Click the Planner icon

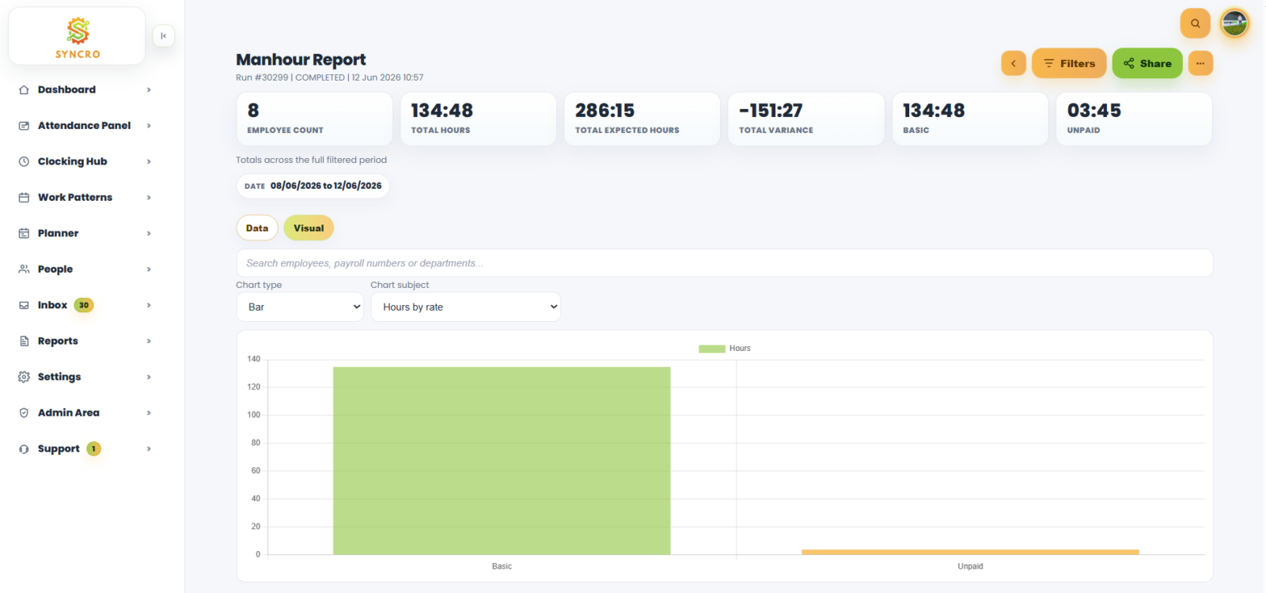pyautogui.click(x=24, y=233)
